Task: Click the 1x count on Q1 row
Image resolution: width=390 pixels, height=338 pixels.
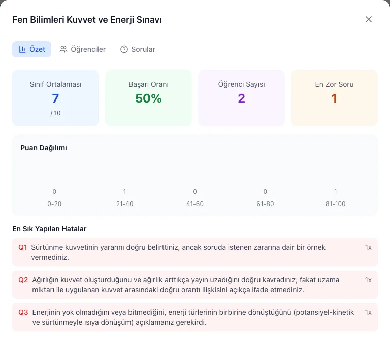Action: [368, 247]
